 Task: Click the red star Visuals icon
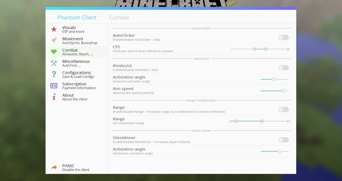[x=54, y=29]
